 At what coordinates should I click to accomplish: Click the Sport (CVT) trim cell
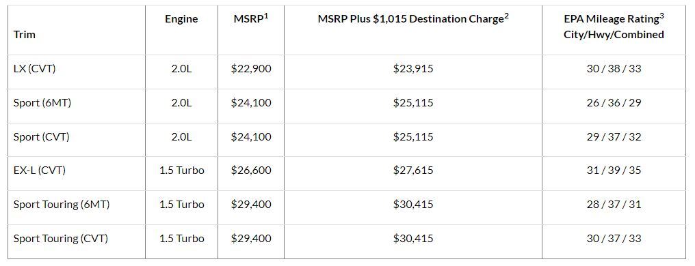point(41,137)
